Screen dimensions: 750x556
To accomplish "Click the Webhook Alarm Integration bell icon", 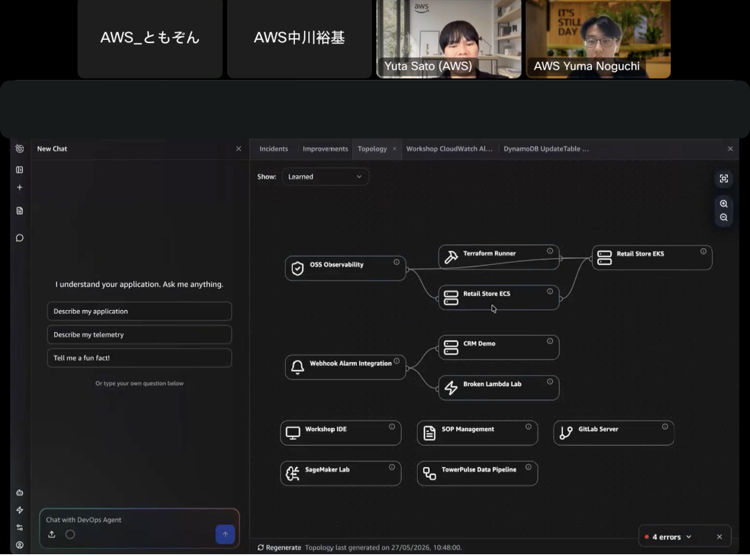I will pos(297,367).
